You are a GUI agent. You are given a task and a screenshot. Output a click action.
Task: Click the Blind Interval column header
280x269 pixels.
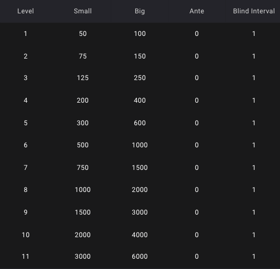pyautogui.click(x=254, y=11)
